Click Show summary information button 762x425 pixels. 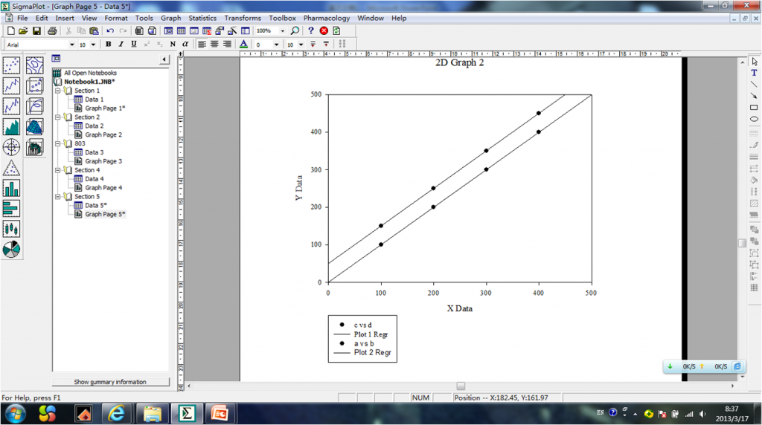pyautogui.click(x=110, y=382)
